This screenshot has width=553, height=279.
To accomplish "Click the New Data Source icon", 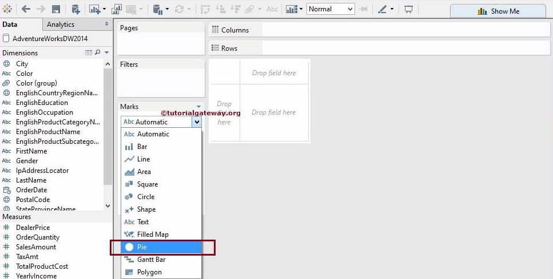I will (75, 9).
